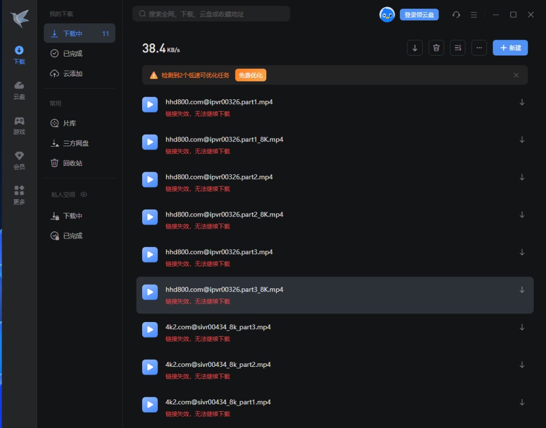546x428 pixels.
Task: Resume download of sivr00434_8k_part3.mp4 arrow
Action: [522, 327]
